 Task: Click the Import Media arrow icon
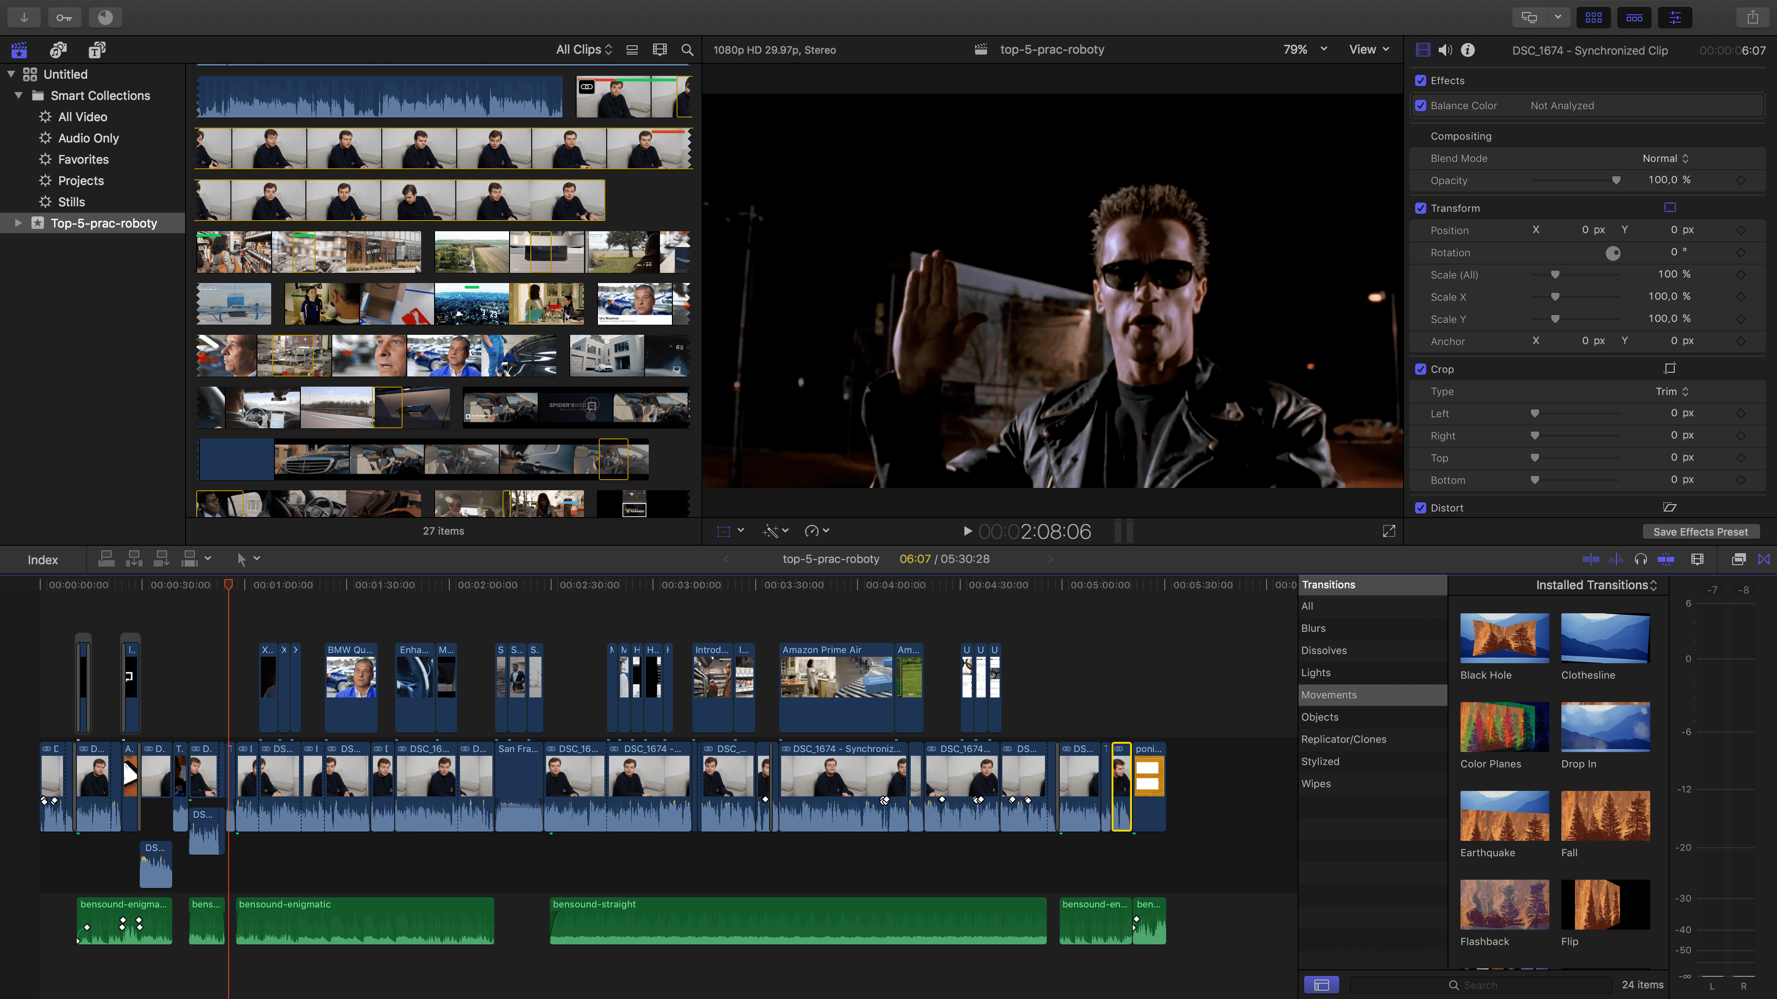click(24, 17)
